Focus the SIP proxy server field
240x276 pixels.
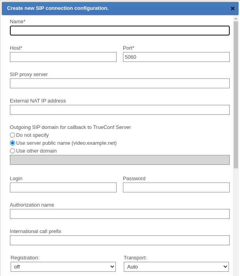(x=120, y=84)
